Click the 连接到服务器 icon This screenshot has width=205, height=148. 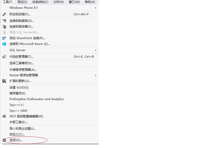(x=4, y=27)
